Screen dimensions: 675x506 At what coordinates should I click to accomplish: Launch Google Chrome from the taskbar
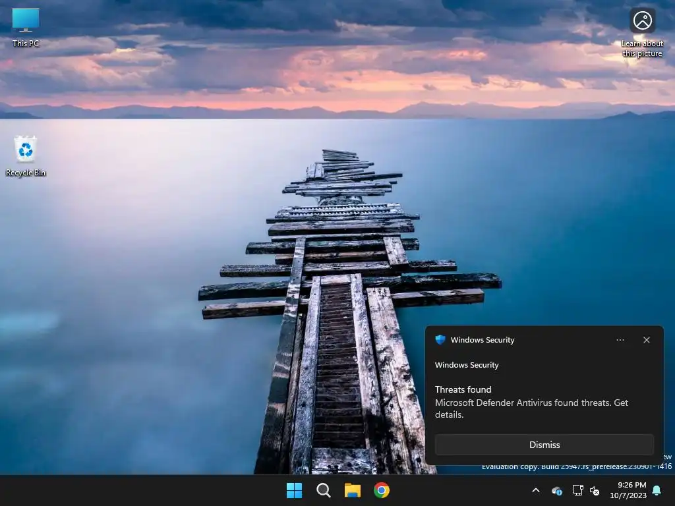coord(382,490)
